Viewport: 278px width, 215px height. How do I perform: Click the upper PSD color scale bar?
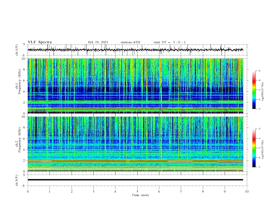pyautogui.click(x=254, y=90)
